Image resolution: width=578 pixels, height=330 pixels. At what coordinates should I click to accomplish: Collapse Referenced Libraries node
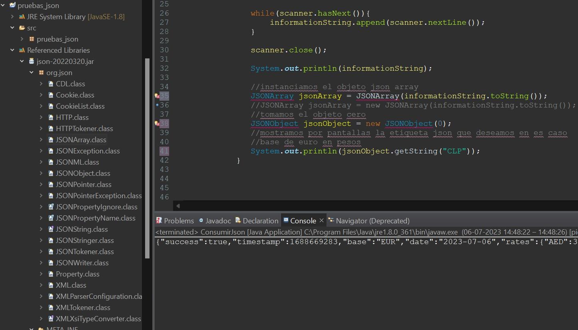tap(12, 50)
